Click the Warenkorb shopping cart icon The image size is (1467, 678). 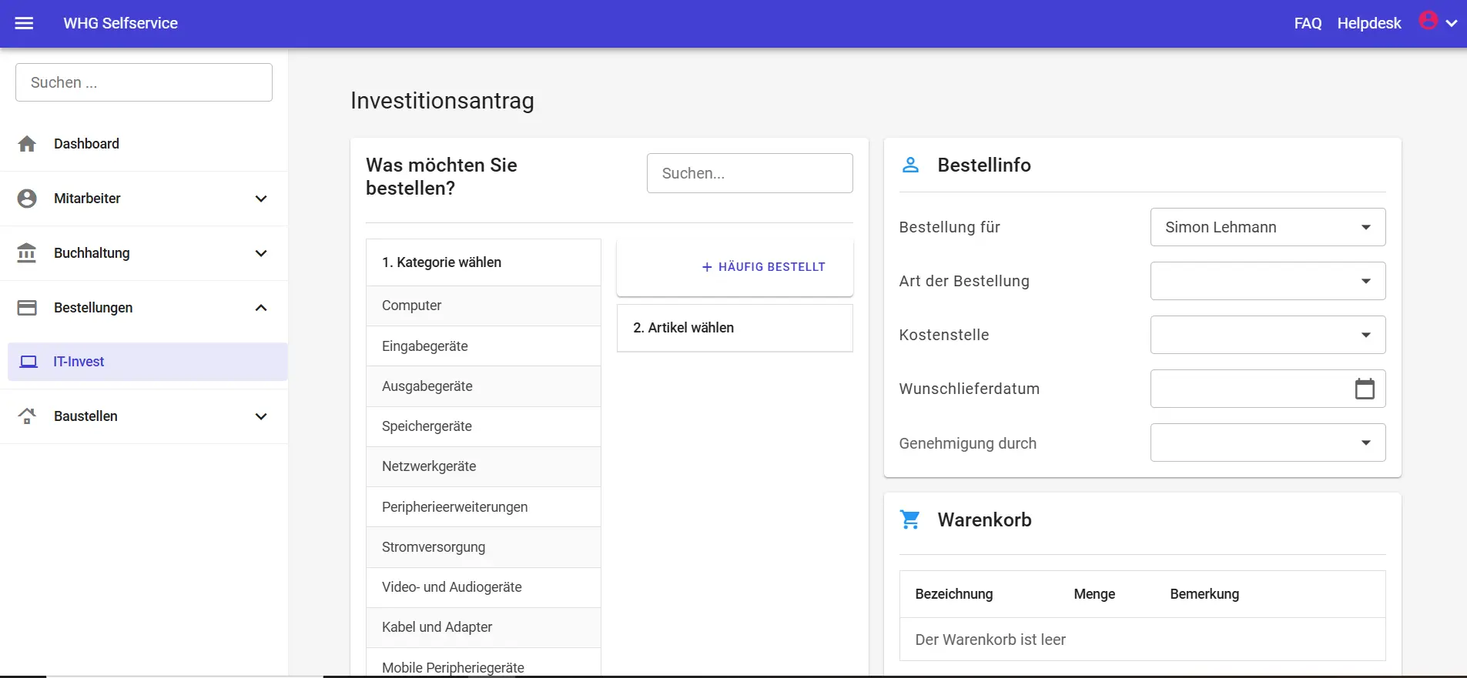coord(910,520)
